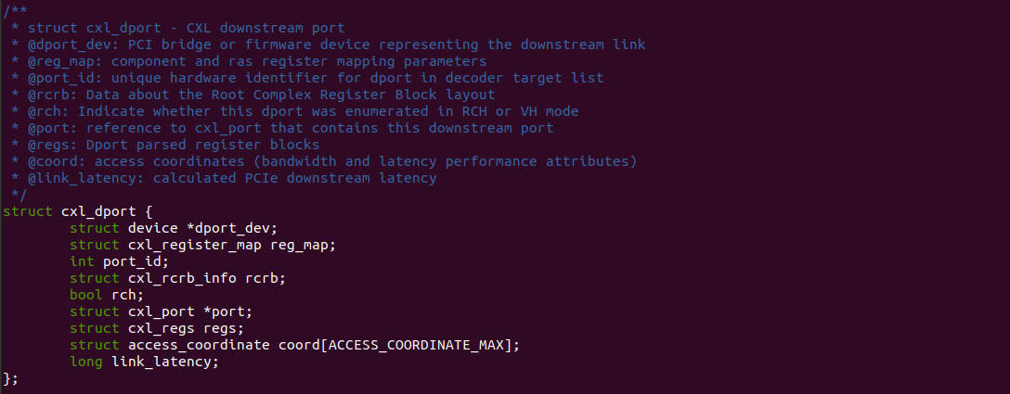Click the @dport_dev comment tag

54,44
